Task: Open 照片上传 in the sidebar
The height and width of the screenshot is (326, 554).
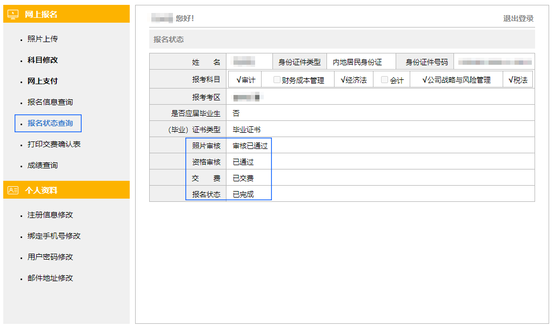Action: pos(43,39)
